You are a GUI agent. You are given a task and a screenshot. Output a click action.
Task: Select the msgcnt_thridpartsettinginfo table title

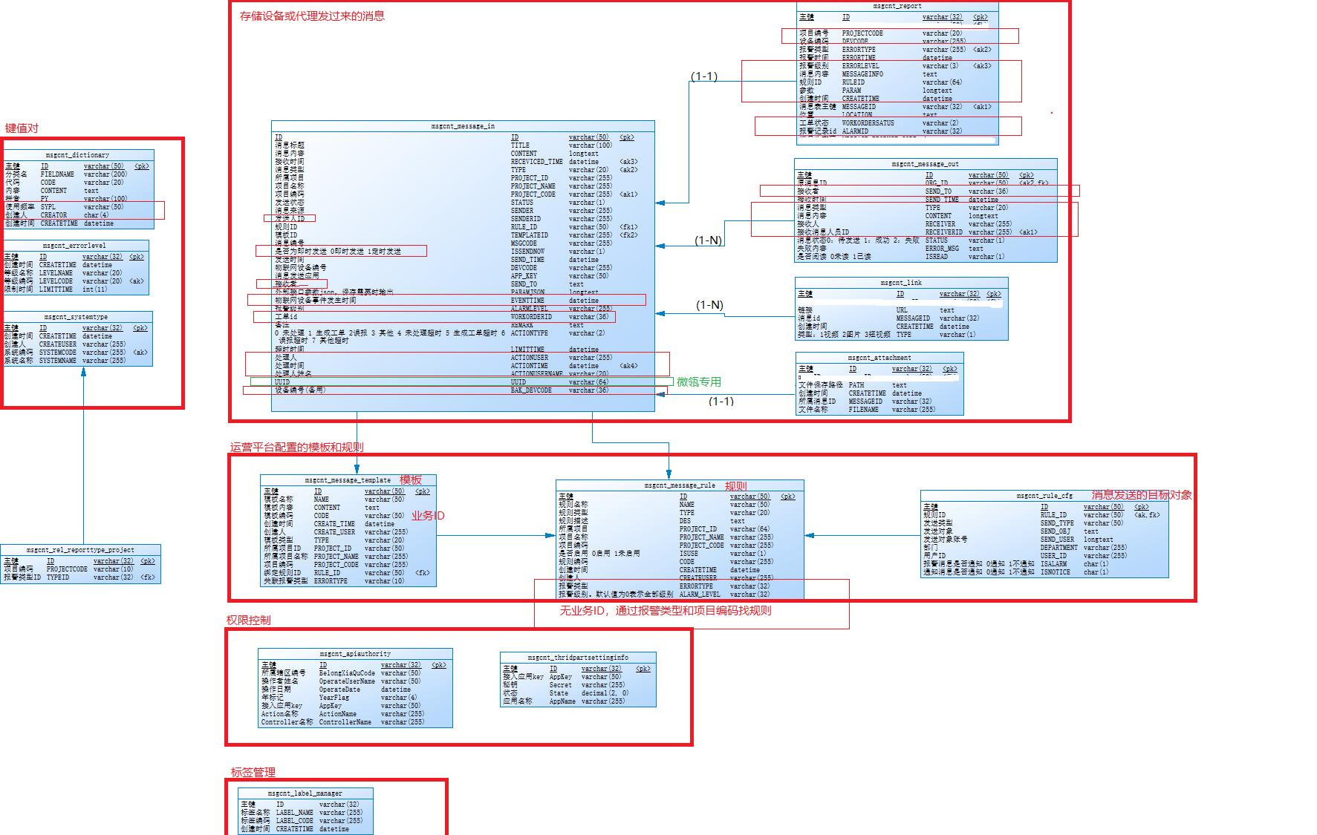click(578, 658)
